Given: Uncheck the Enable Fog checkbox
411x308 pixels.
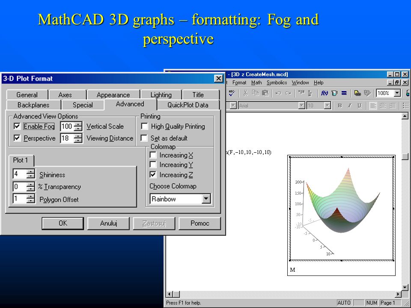Looking at the screenshot, I should click(17, 126).
